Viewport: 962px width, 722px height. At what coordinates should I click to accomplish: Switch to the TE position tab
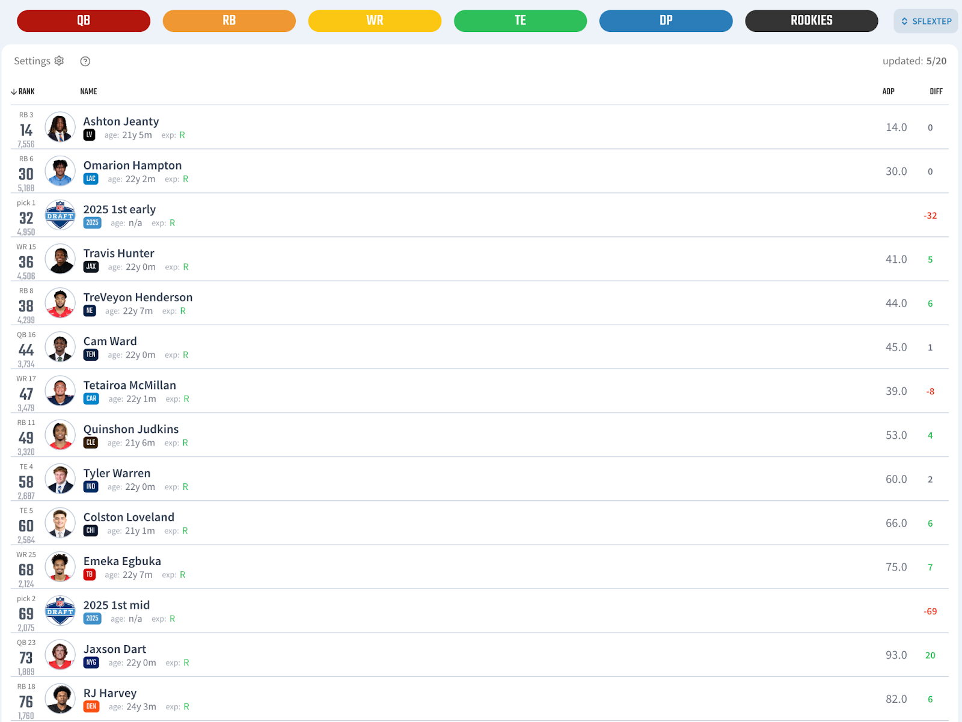pyautogui.click(x=520, y=20)
